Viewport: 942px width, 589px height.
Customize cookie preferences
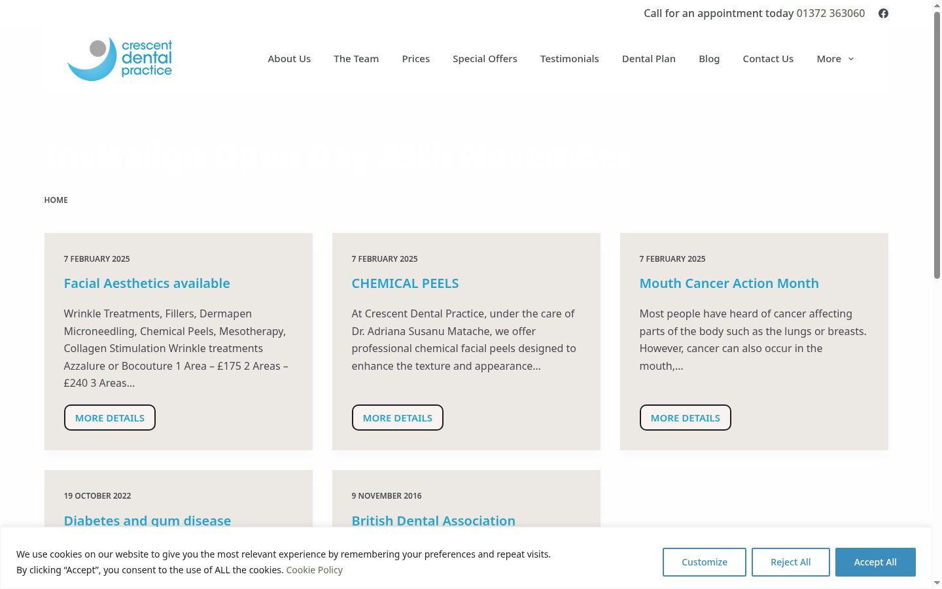pyautogui.click(x=705, y=562)
